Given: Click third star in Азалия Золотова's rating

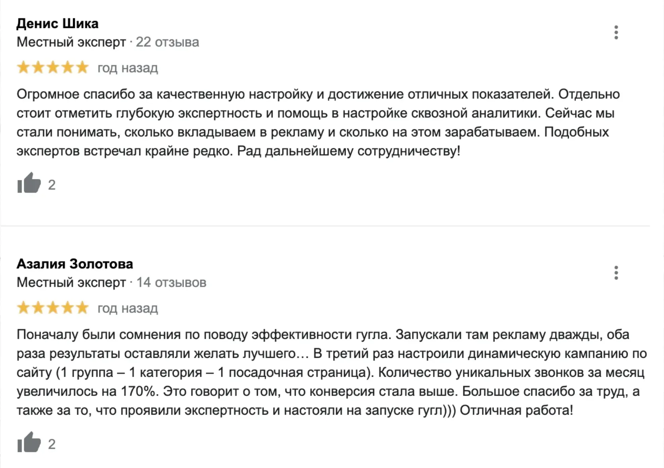Looking at the screenshot, I should point(53,308).
